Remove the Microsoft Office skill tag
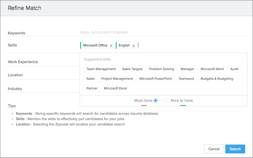 [x=111, y=46]
